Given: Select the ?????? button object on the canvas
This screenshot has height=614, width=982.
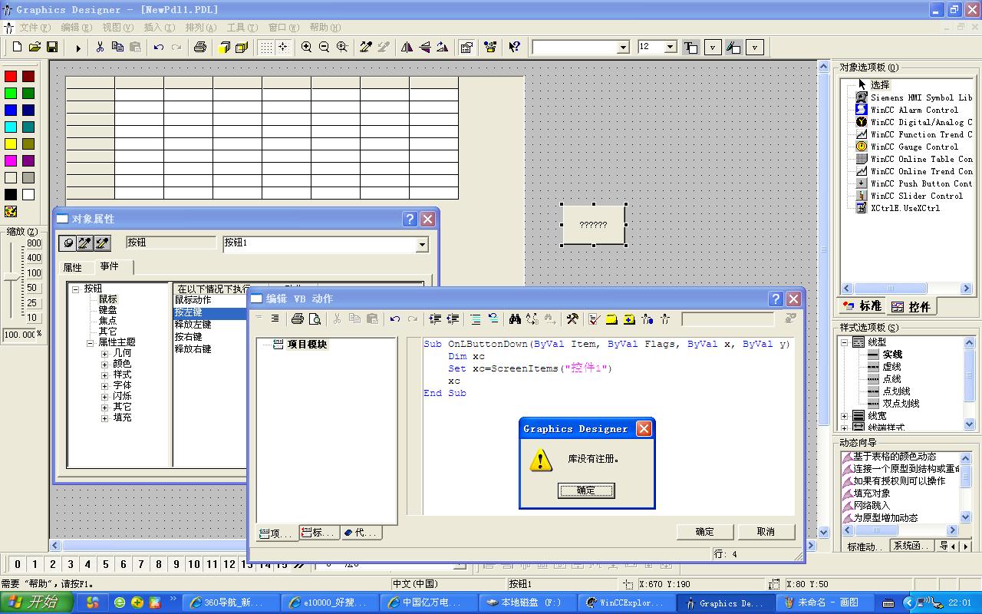Looking at the screenshot, I should (593, 225).
